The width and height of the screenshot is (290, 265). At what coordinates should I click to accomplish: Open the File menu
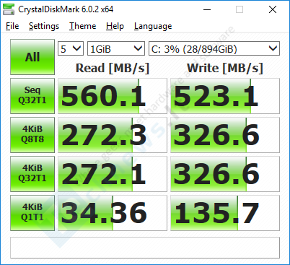pyautogui.click(x=12, y=26)
